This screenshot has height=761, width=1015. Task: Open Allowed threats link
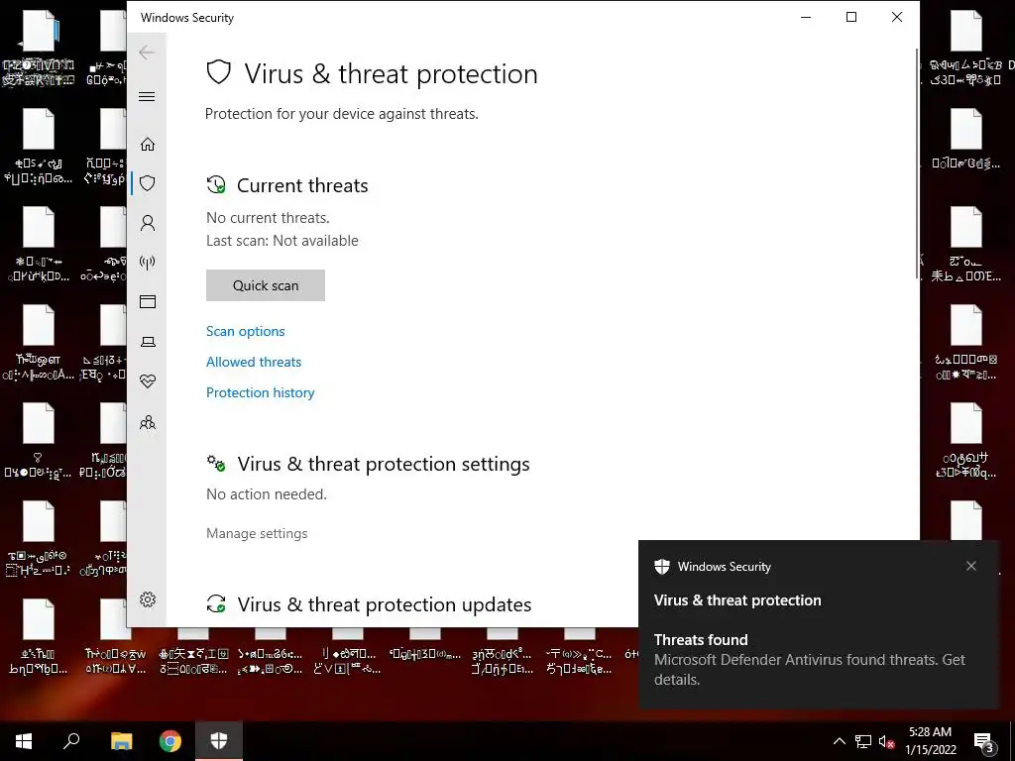pos(254,362)
